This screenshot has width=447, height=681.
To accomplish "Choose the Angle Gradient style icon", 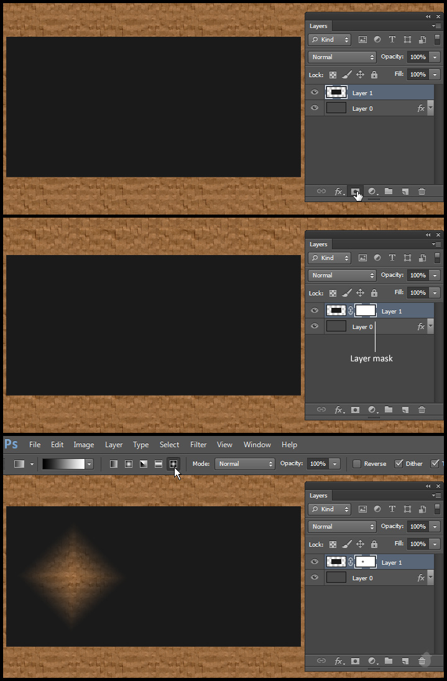I will 144,464.
